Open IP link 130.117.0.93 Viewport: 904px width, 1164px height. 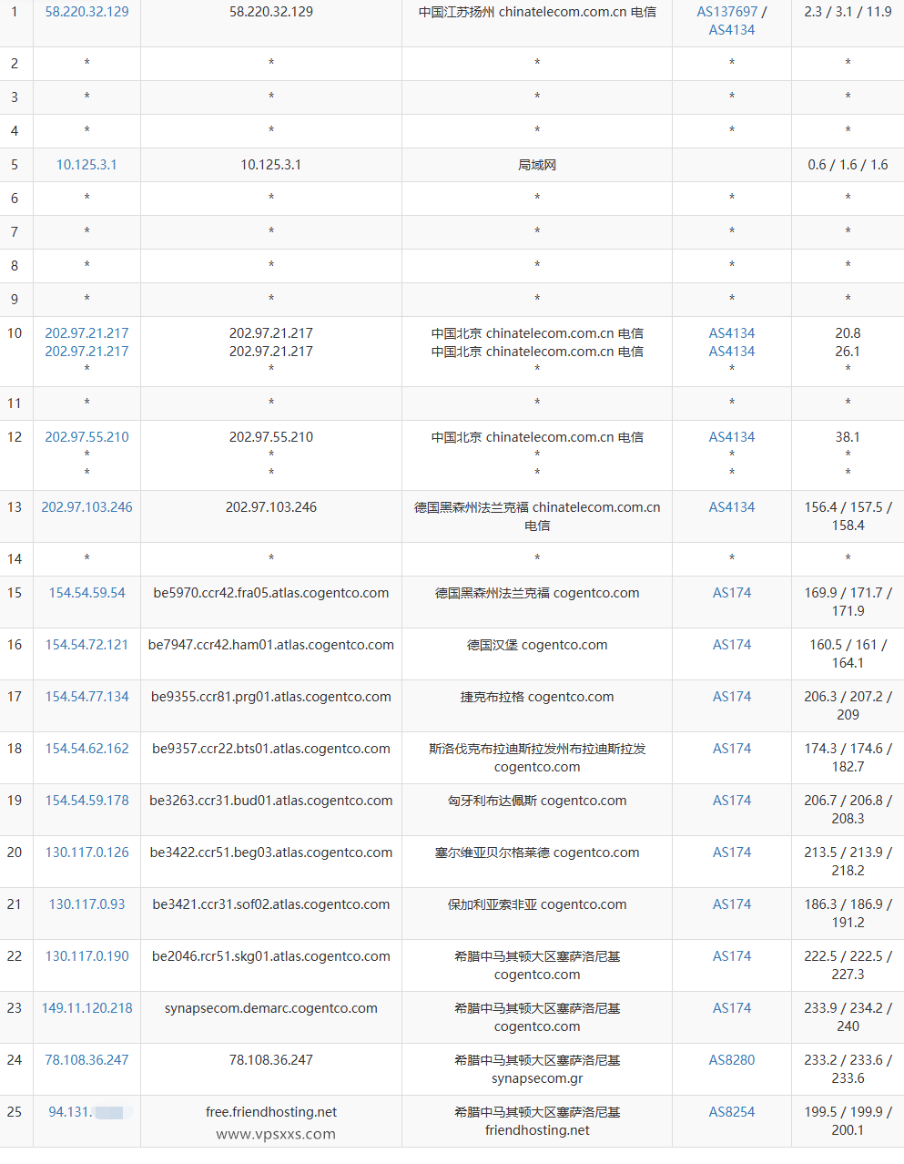click(86, 904)
